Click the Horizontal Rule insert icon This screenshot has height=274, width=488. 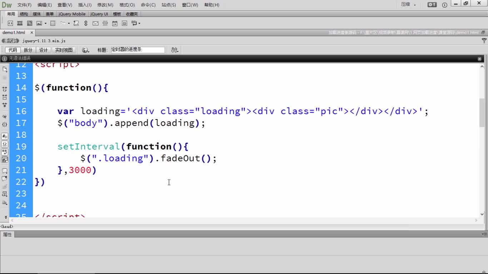pos(105,23)
